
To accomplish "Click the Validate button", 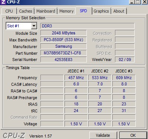I will click(x=103, y=135).
